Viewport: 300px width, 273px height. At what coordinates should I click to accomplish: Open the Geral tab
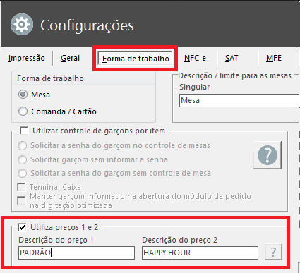pos(70,58)
